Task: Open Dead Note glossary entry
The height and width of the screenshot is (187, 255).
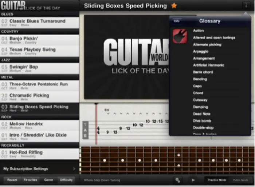Action: point(202,114)
